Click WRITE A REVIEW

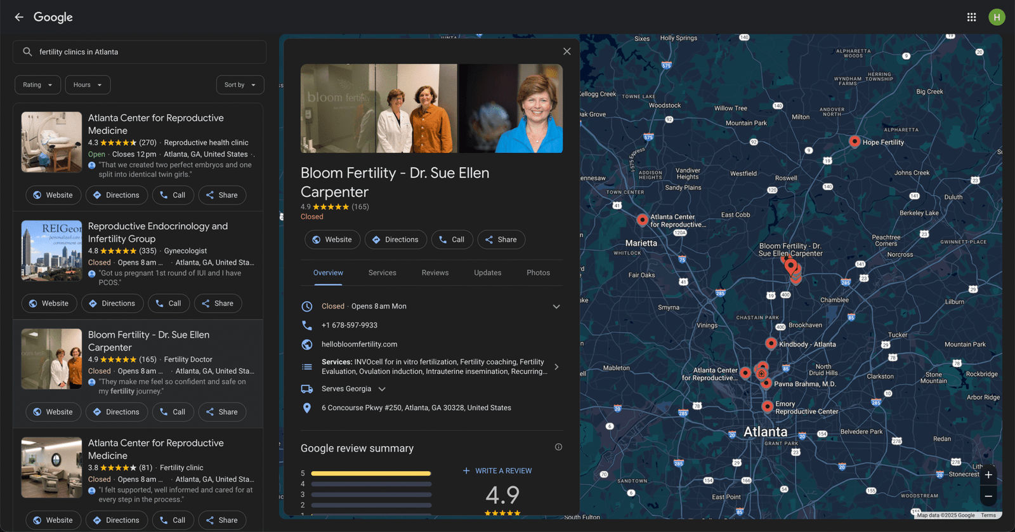pos(497,471)
